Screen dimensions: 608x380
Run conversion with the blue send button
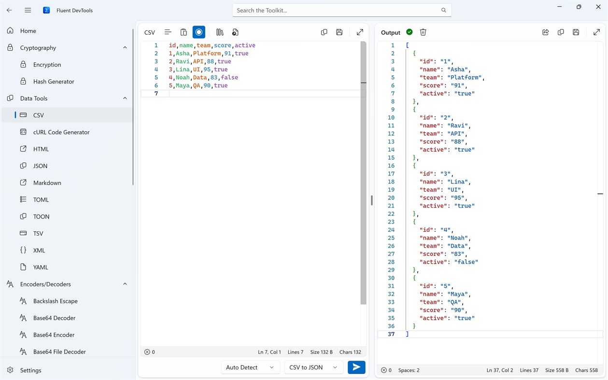356,367
